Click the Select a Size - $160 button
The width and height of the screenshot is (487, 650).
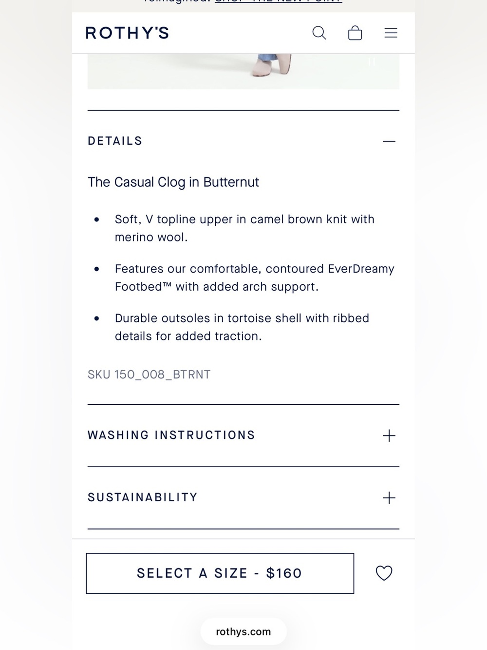tap(220, 573)
